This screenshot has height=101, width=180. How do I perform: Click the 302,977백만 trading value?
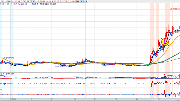[31, 1]
